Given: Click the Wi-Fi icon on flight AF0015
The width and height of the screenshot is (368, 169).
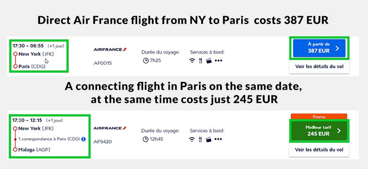Looking at the screenshot, I should [192, 61].
